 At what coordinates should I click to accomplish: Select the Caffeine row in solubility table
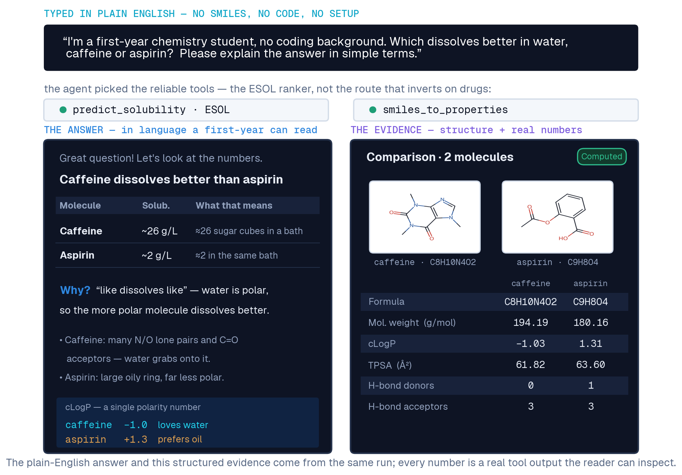point(188,231)
